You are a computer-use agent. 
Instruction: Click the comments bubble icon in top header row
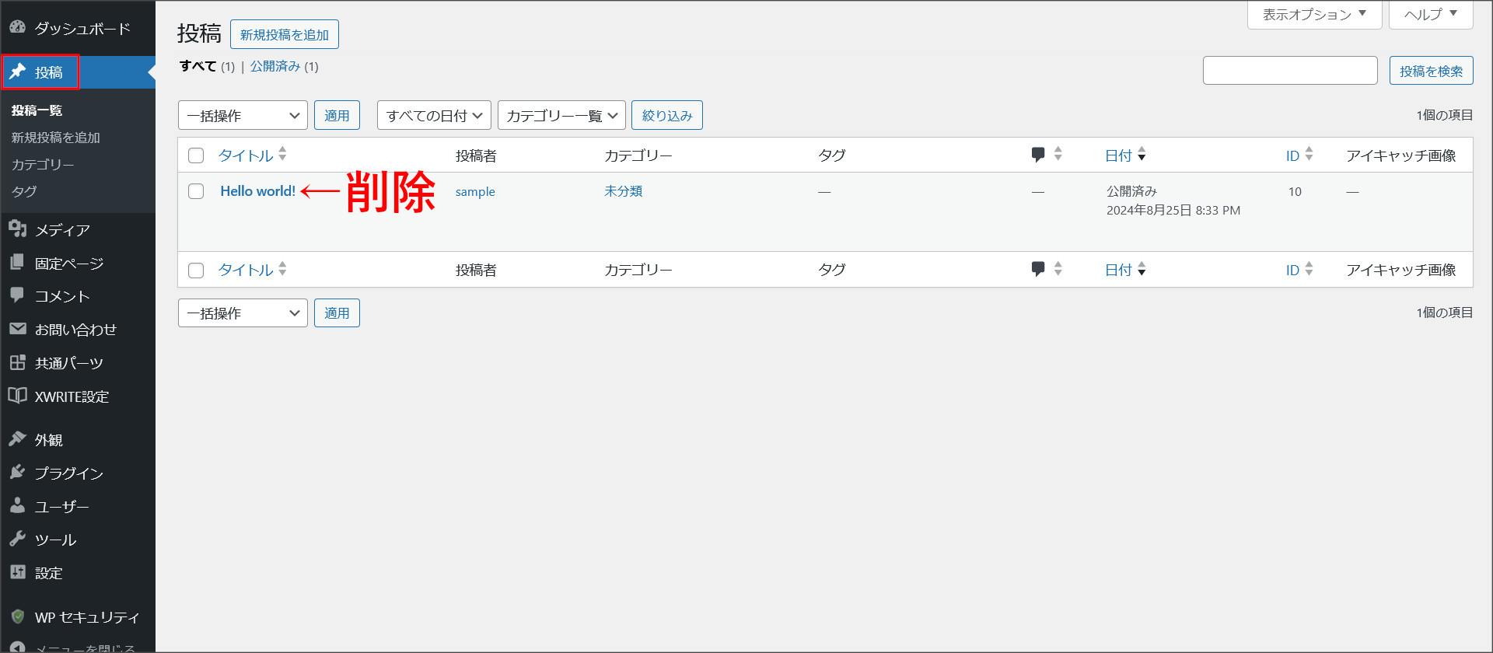pyautogui.click(x=1037, y=155)
